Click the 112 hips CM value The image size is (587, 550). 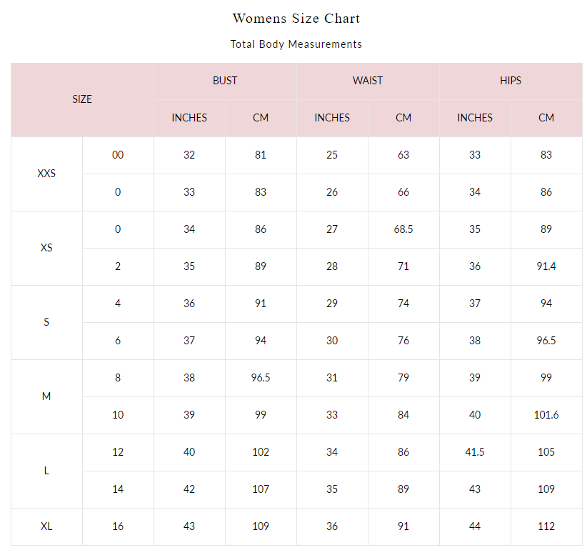546,526
